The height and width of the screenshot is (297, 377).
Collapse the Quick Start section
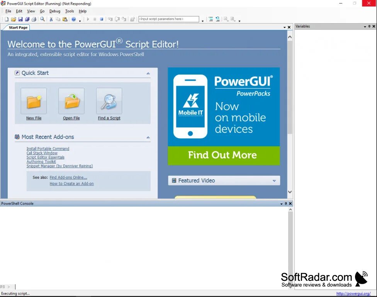[148, 73]
